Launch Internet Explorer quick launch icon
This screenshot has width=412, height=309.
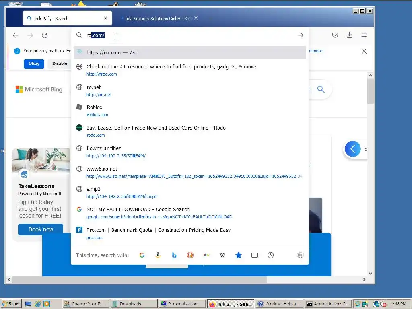[37, 304]
